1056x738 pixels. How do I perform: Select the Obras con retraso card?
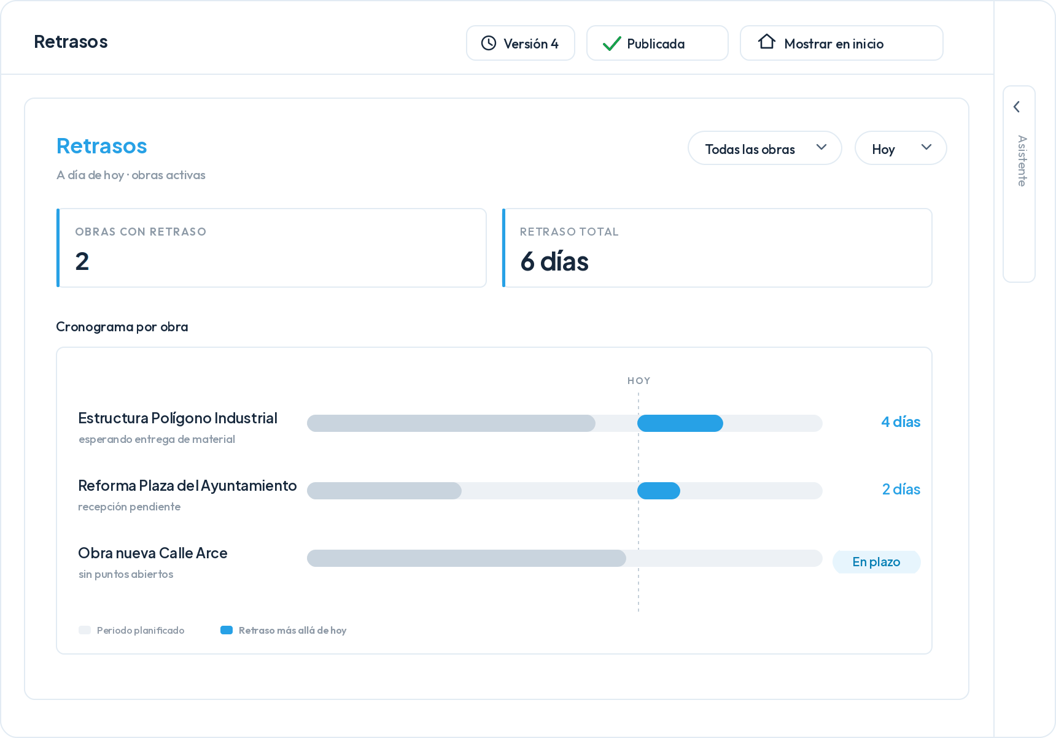coord(271,248)
